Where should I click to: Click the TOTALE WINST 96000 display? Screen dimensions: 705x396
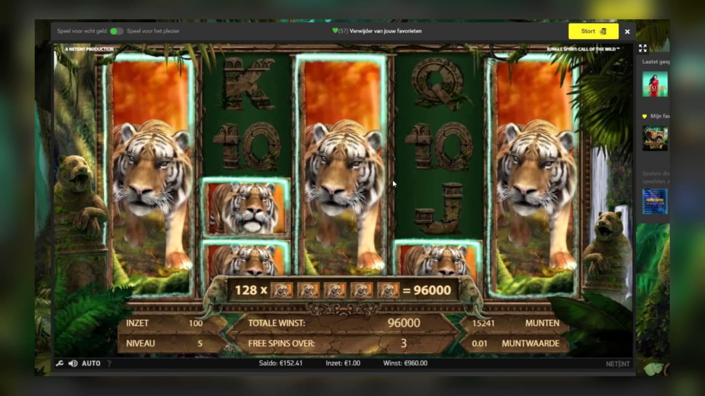(342, 323)
